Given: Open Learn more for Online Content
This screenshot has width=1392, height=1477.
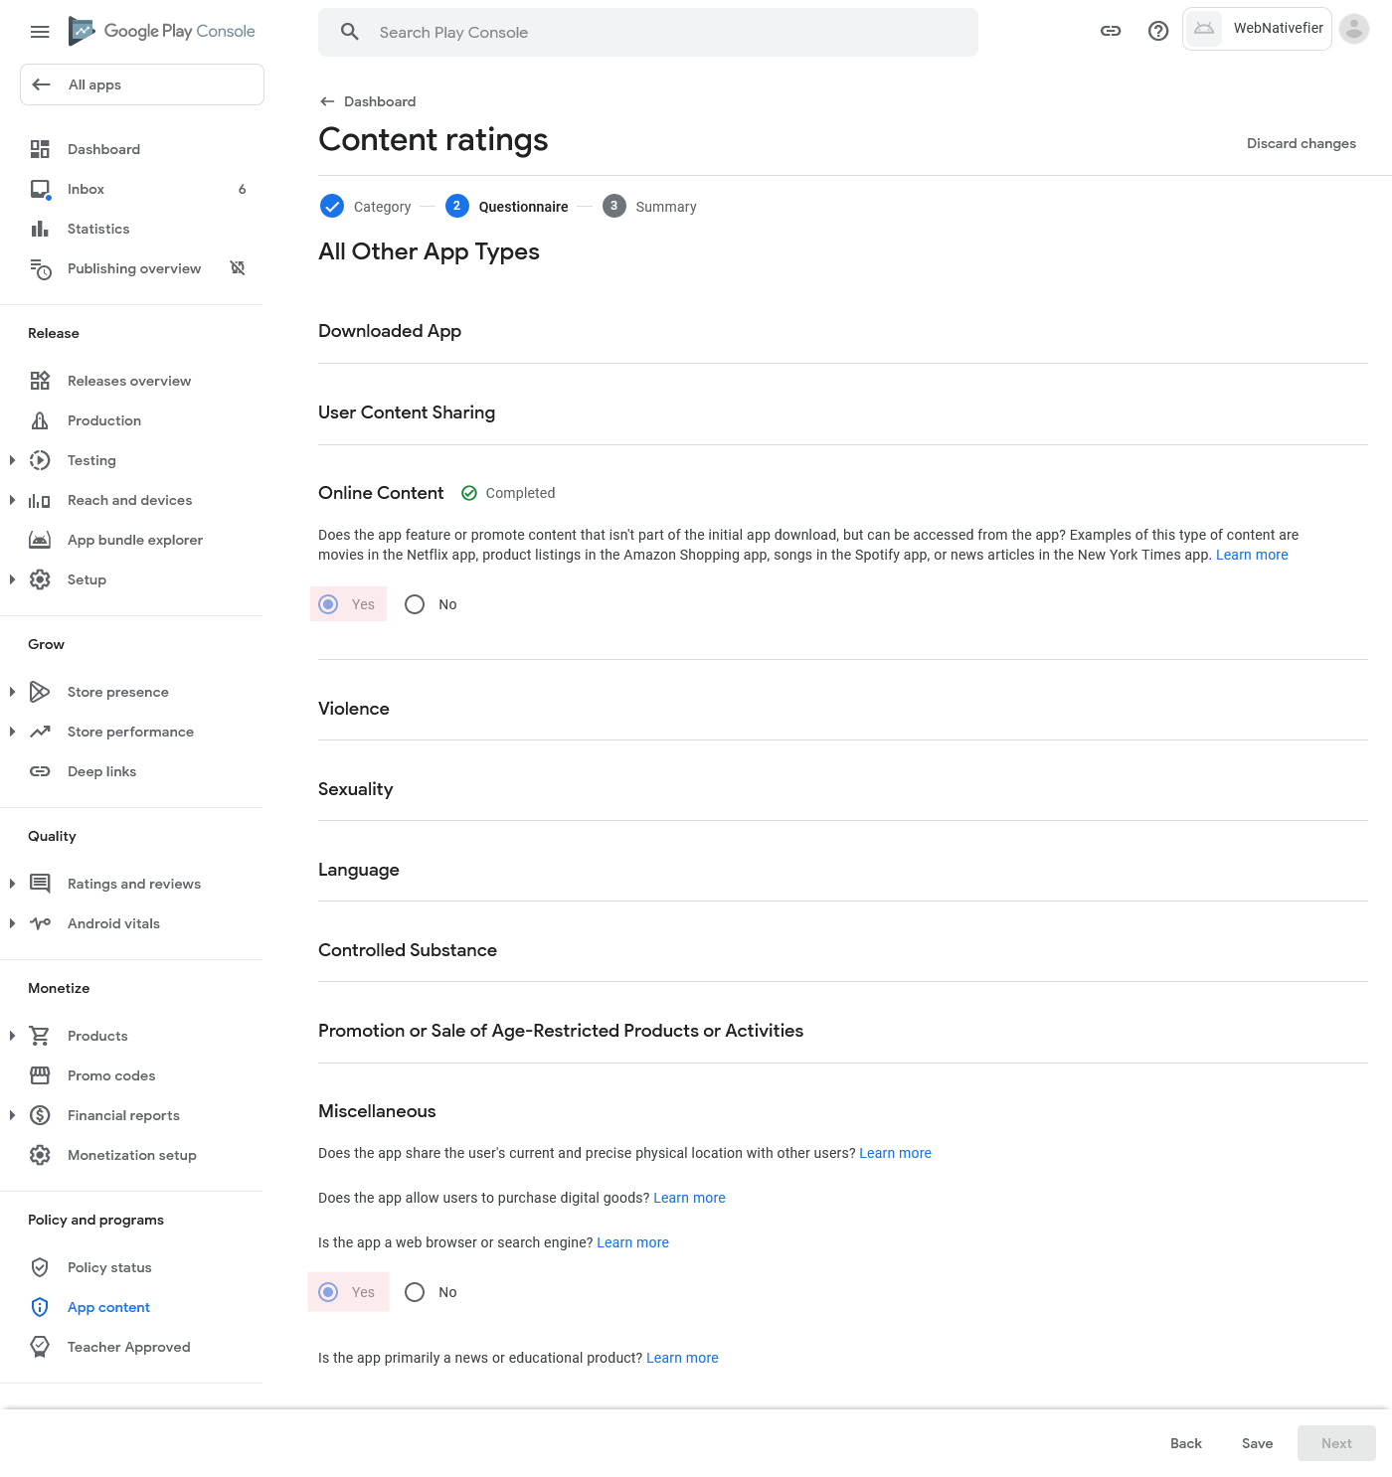Looking at the screenshot, I should tap(1252, 555).
